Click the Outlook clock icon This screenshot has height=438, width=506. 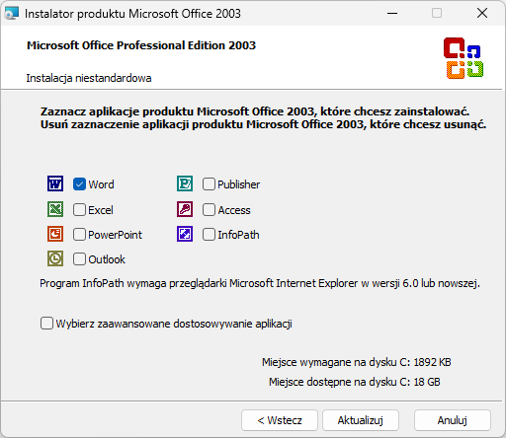[x=55, y=258]
